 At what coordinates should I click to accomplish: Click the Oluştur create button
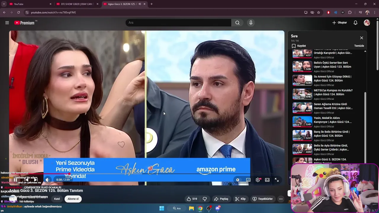pos(339,23)
